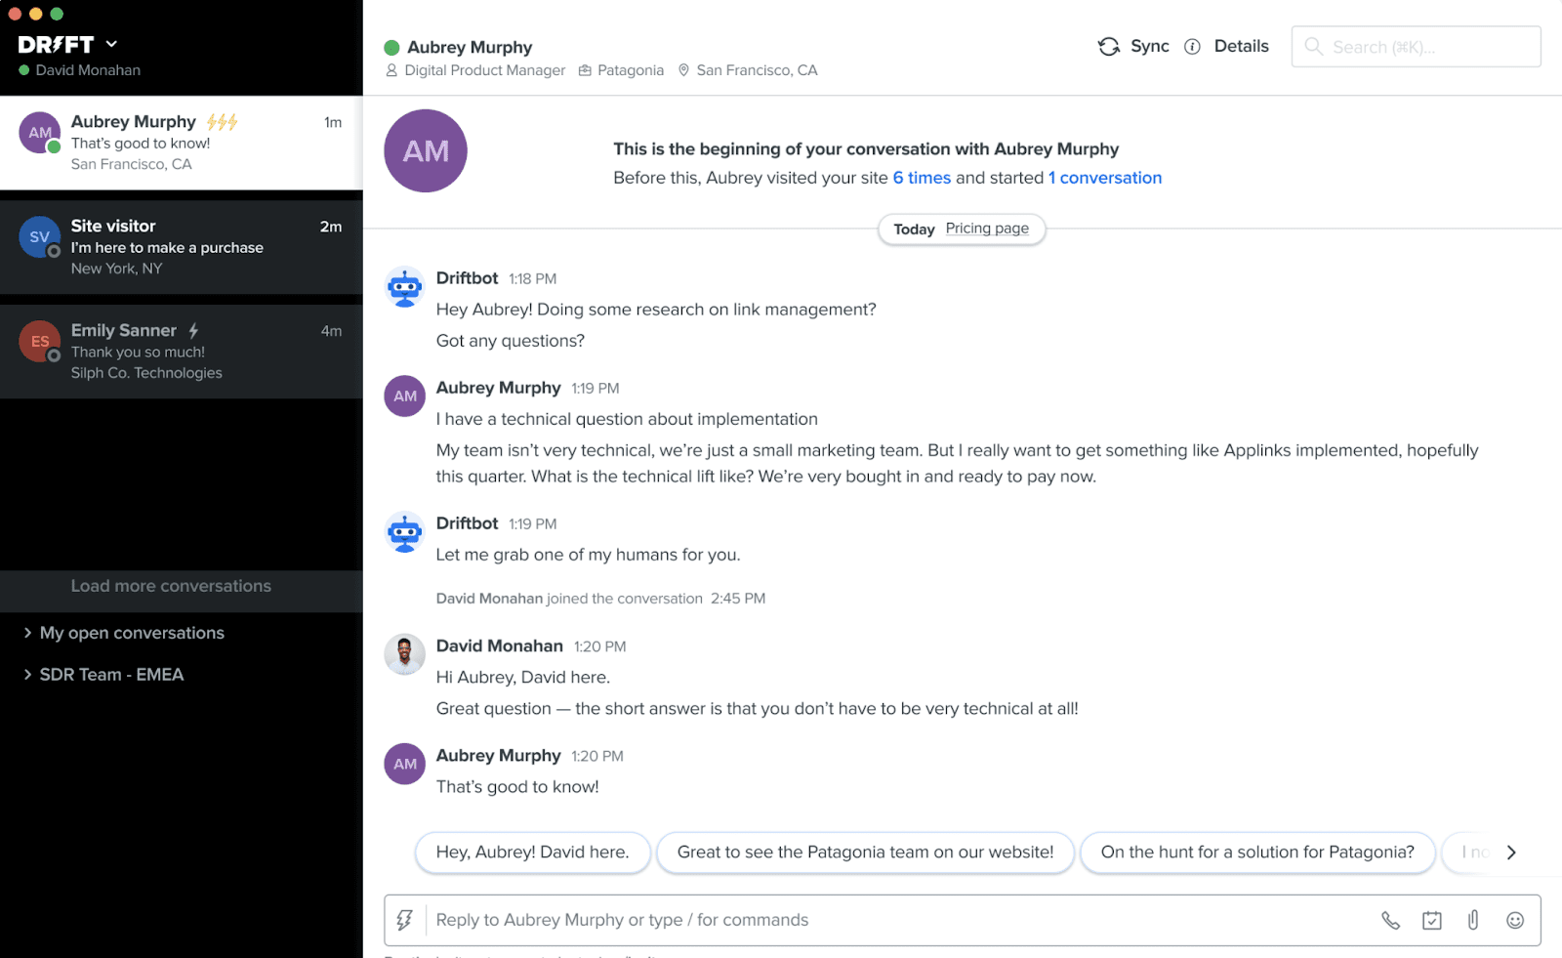Attach a file using the paperclip icon

pos(1473,919)
